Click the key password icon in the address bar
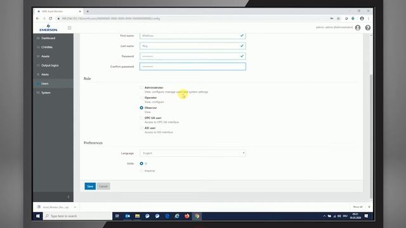 click(332, 18)
